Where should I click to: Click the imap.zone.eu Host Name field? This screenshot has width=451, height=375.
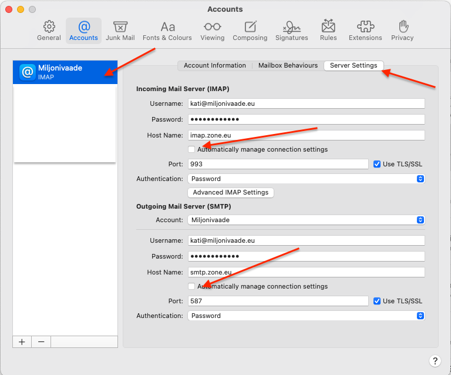(306, 135)
